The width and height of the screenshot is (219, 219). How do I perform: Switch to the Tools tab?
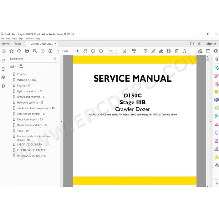click(18, 44)
